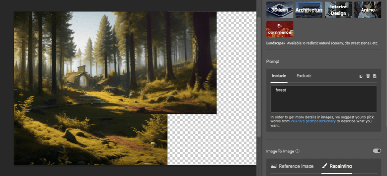Click the info icon next to Image To Image
Screen dimensions: 387x176
coord(297,151)
